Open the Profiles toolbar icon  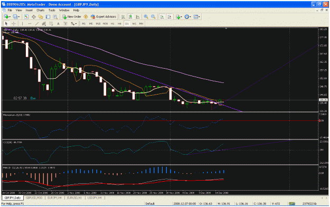pyautogui.click(x=15, y=17)
